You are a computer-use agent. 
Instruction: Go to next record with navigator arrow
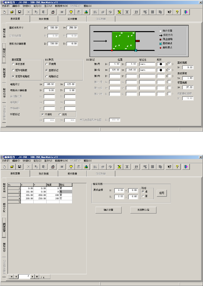[x=33, y=277]
